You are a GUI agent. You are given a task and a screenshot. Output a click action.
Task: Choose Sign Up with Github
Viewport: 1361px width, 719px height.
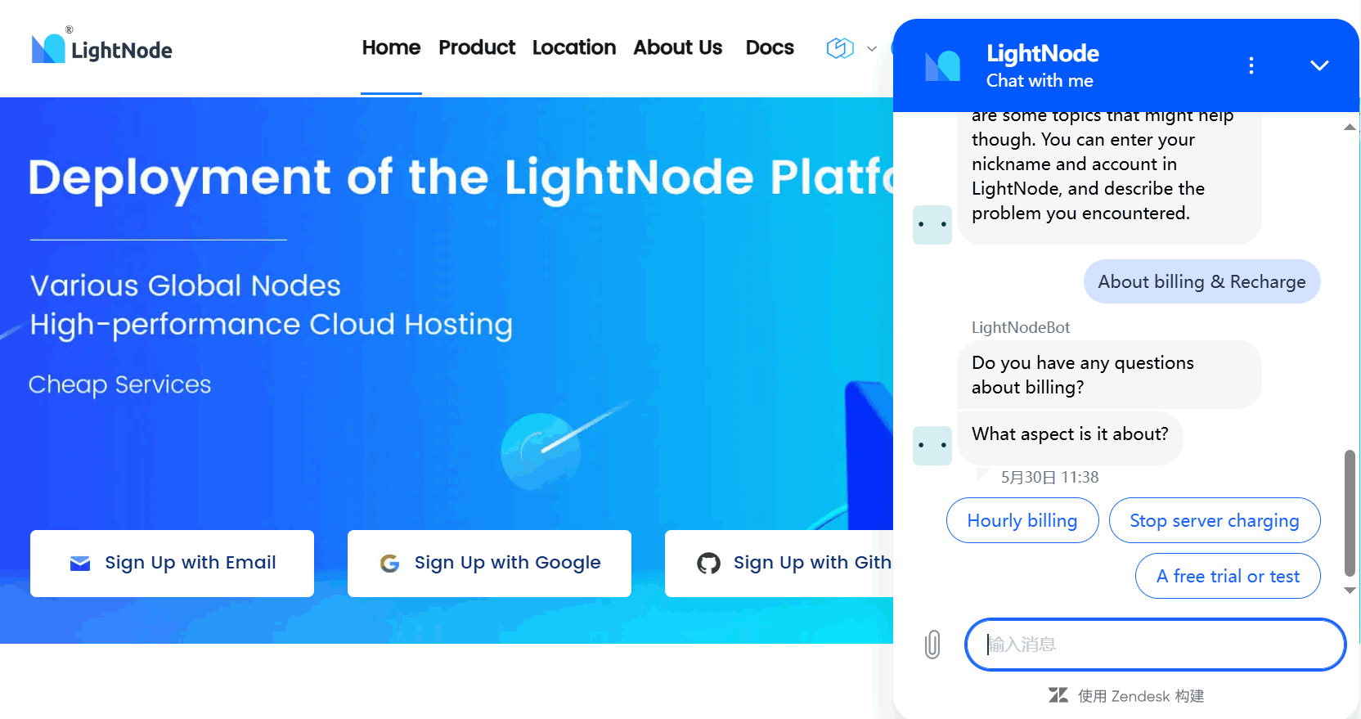779,563
